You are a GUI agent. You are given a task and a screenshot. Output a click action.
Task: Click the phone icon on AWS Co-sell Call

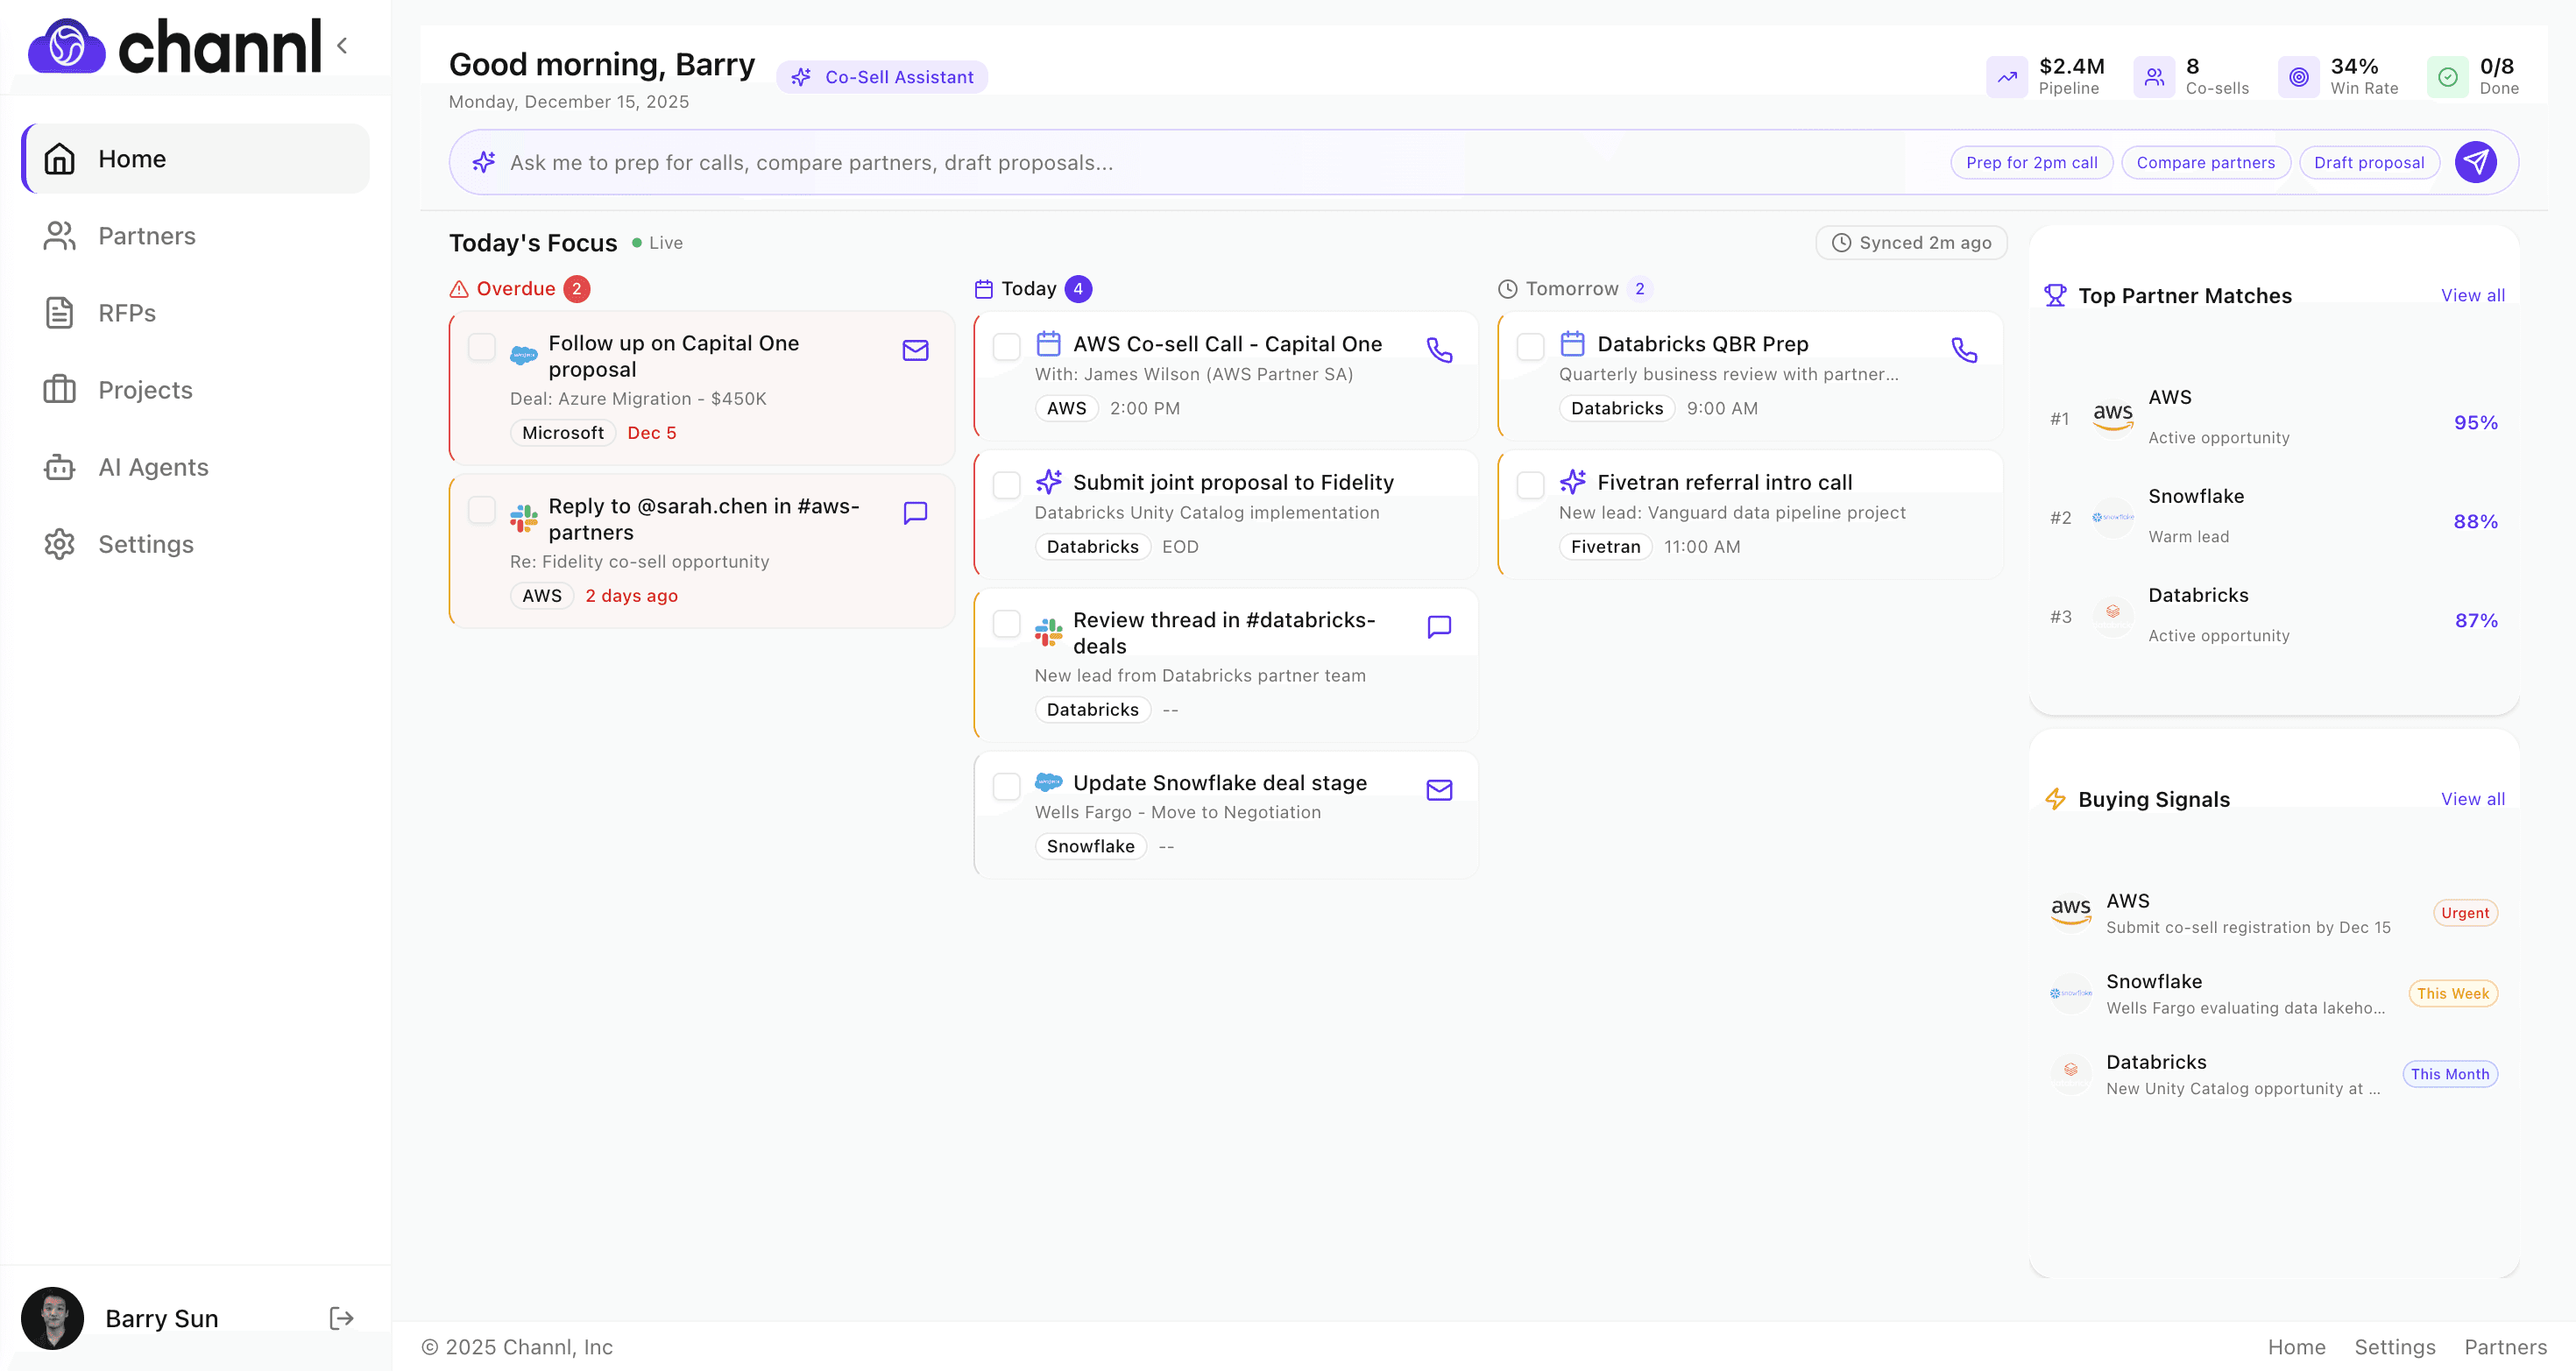[1439, 350]
